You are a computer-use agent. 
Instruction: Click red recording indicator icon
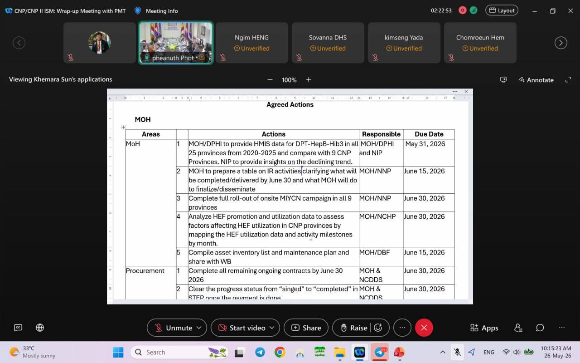[x=463, y=10]
